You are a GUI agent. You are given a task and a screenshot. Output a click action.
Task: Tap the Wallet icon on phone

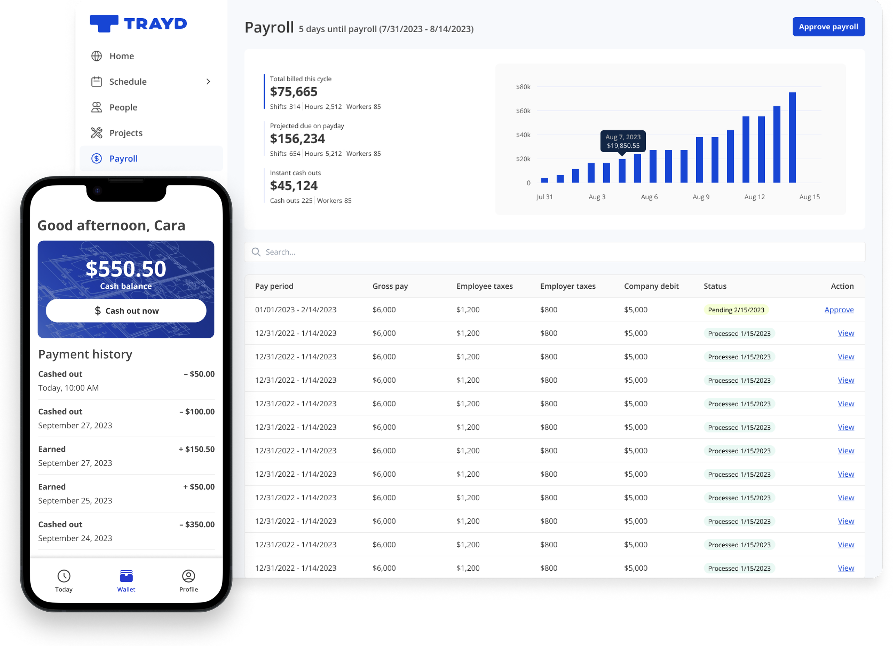click(x=126, y=576)
